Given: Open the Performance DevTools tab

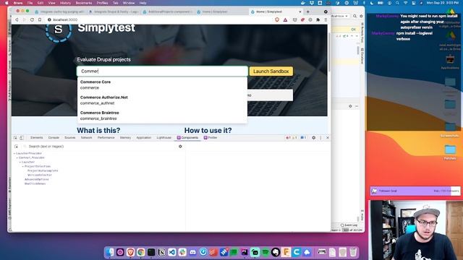Looking at the screenshot, I should tap(106, 138).
